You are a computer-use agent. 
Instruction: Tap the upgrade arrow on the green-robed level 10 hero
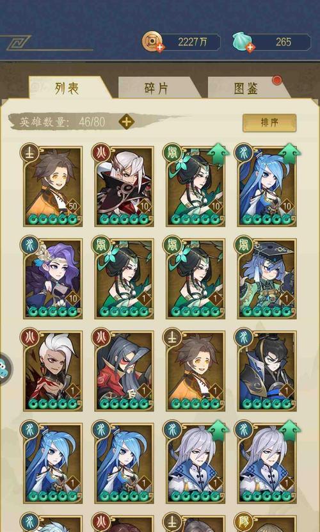[218, 154]
